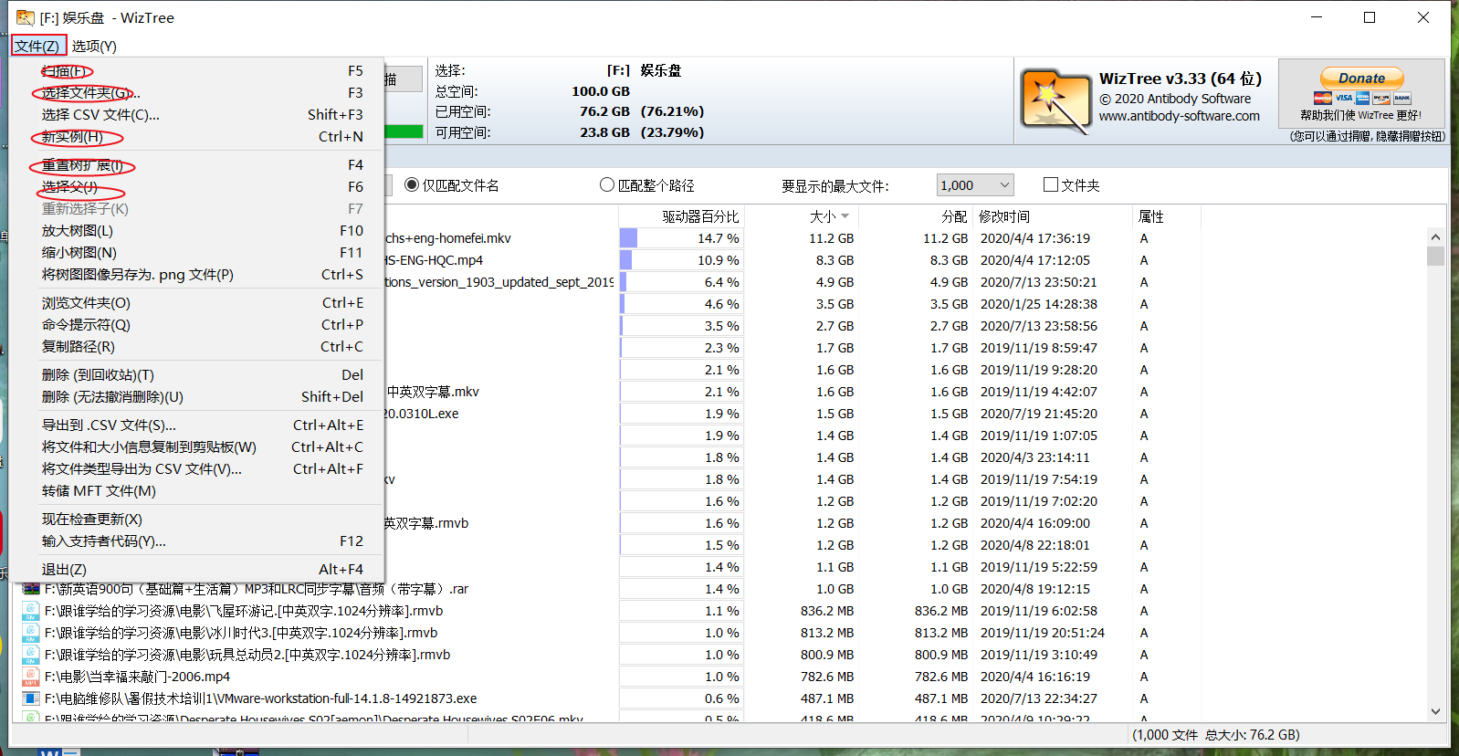This screenshot has width=1459, height=756.
Task: Click the sort arrow in the 大小 column header
Action: pyautogui.click(x=845, y=216)
